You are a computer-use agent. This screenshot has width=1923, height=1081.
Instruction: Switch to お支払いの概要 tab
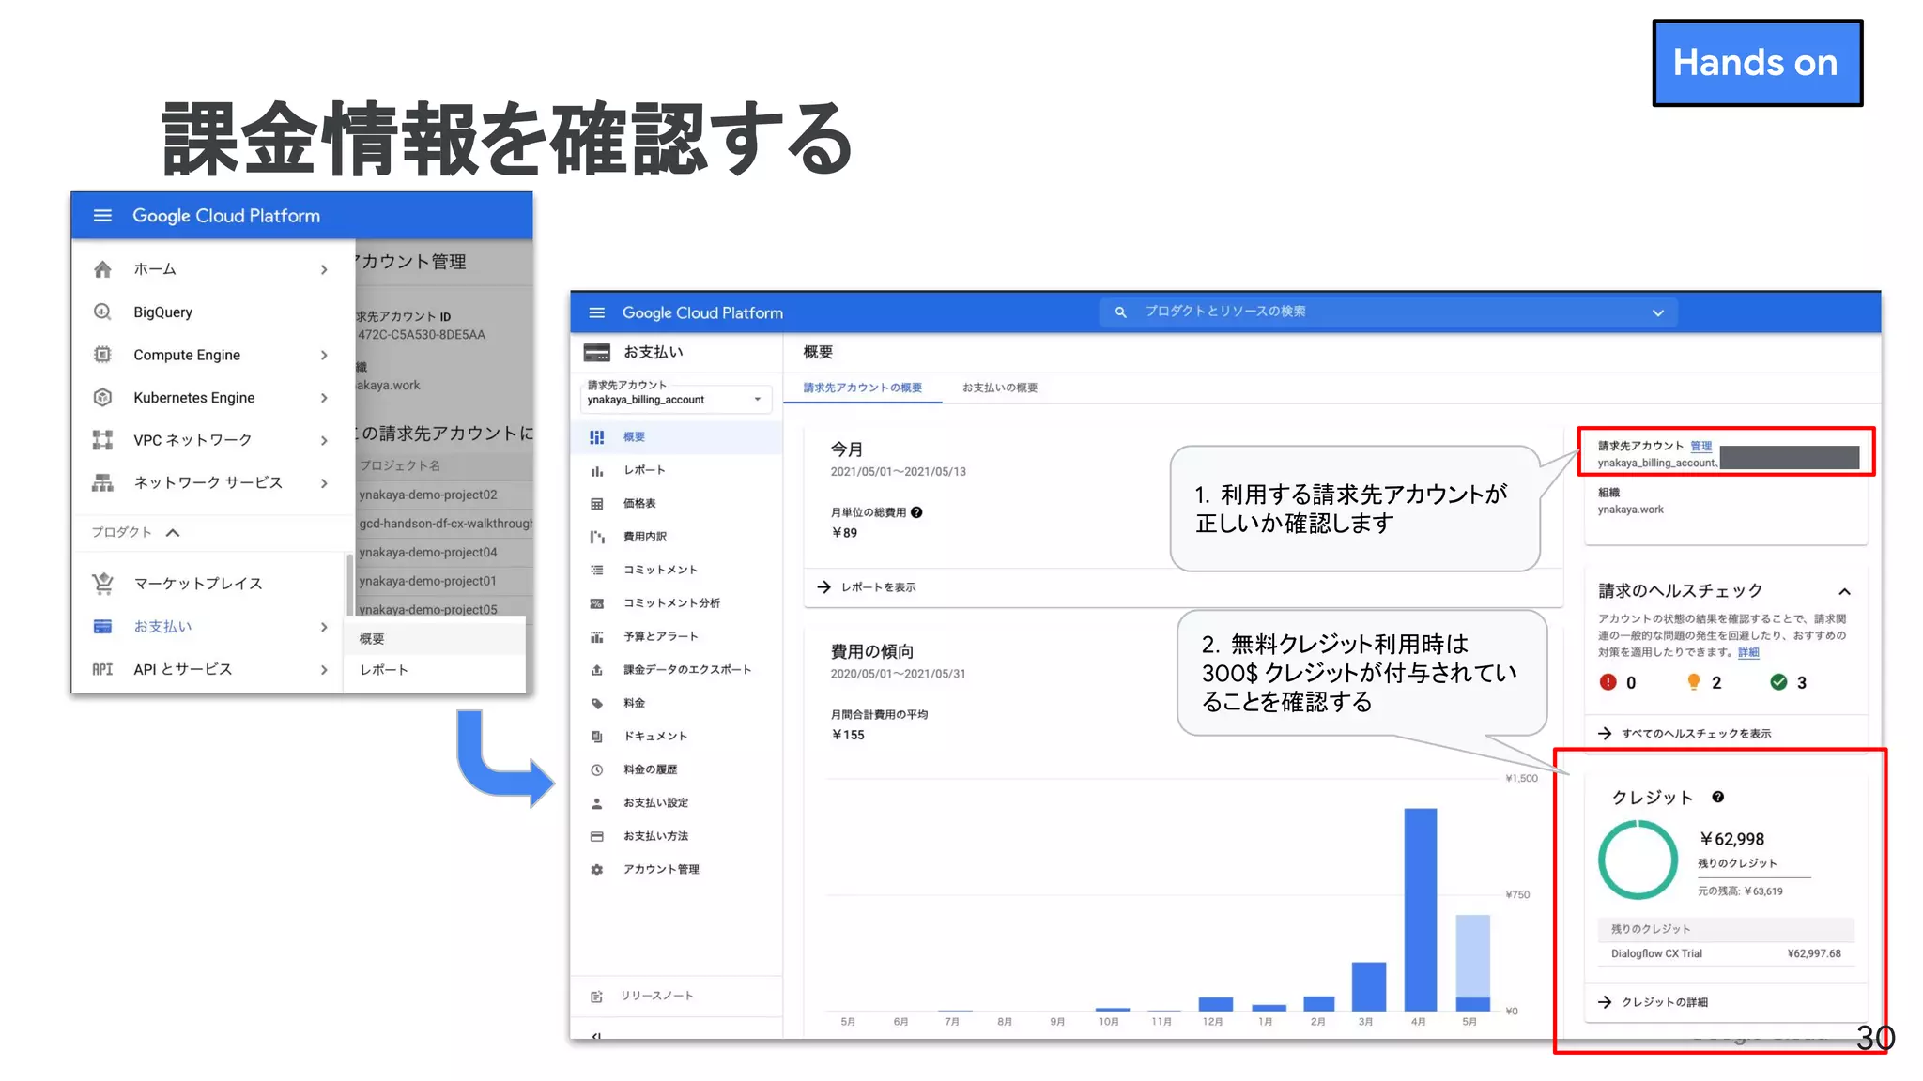click(1000, 388)
